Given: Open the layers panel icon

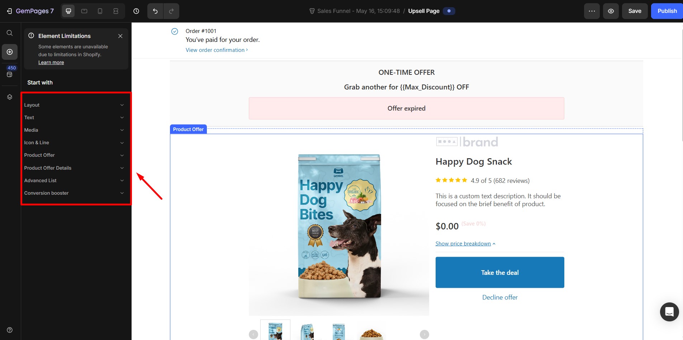Looking at the screenshot, I should (x=10, y=97).
